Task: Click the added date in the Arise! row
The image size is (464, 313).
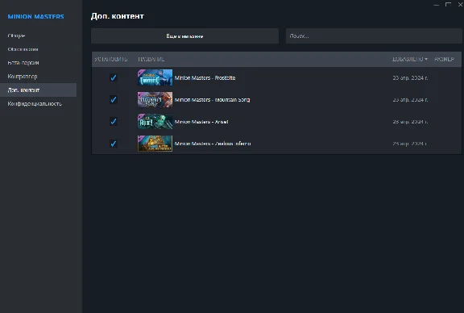Action: (x=410, y=122)
